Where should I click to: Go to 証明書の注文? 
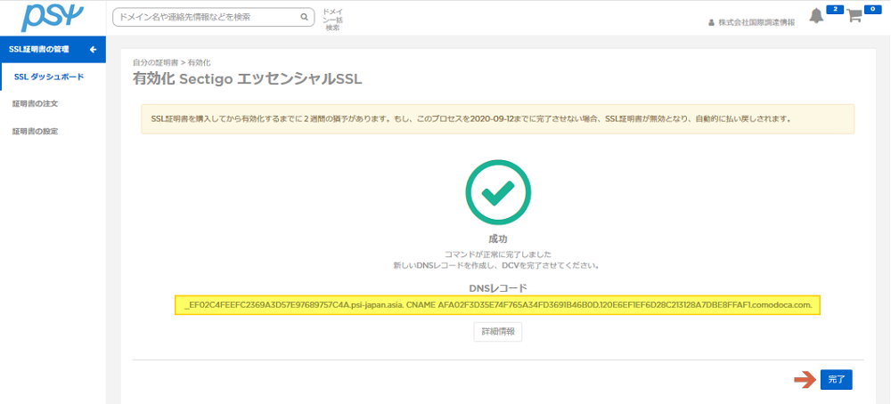[x=35, y=104]
